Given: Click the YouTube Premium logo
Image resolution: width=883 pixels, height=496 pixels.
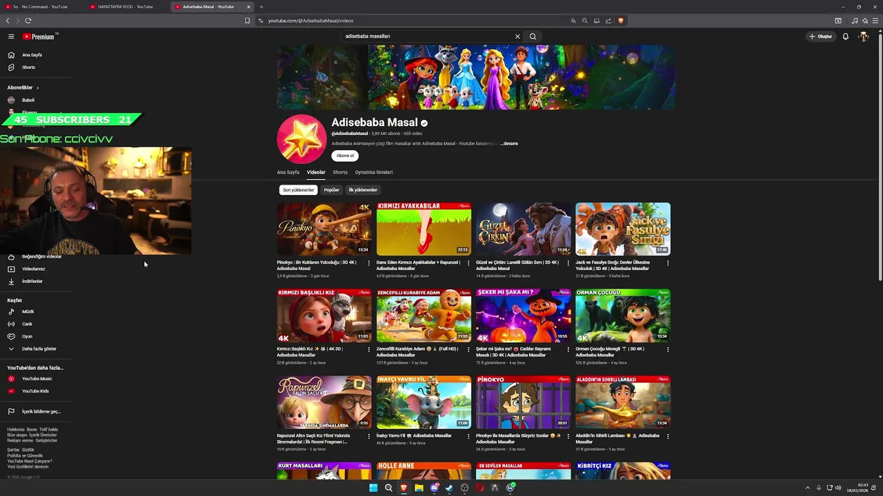Looking at the screenshot, I should [39, 37].
